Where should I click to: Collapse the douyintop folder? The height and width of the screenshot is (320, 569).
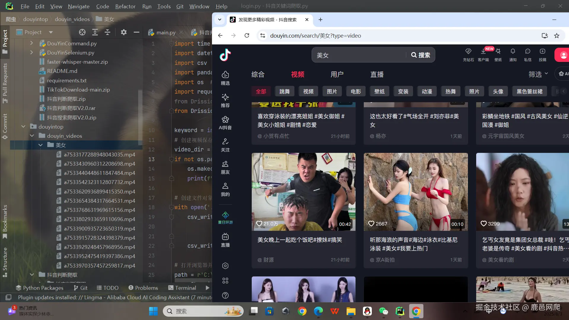tap(23, 127)
